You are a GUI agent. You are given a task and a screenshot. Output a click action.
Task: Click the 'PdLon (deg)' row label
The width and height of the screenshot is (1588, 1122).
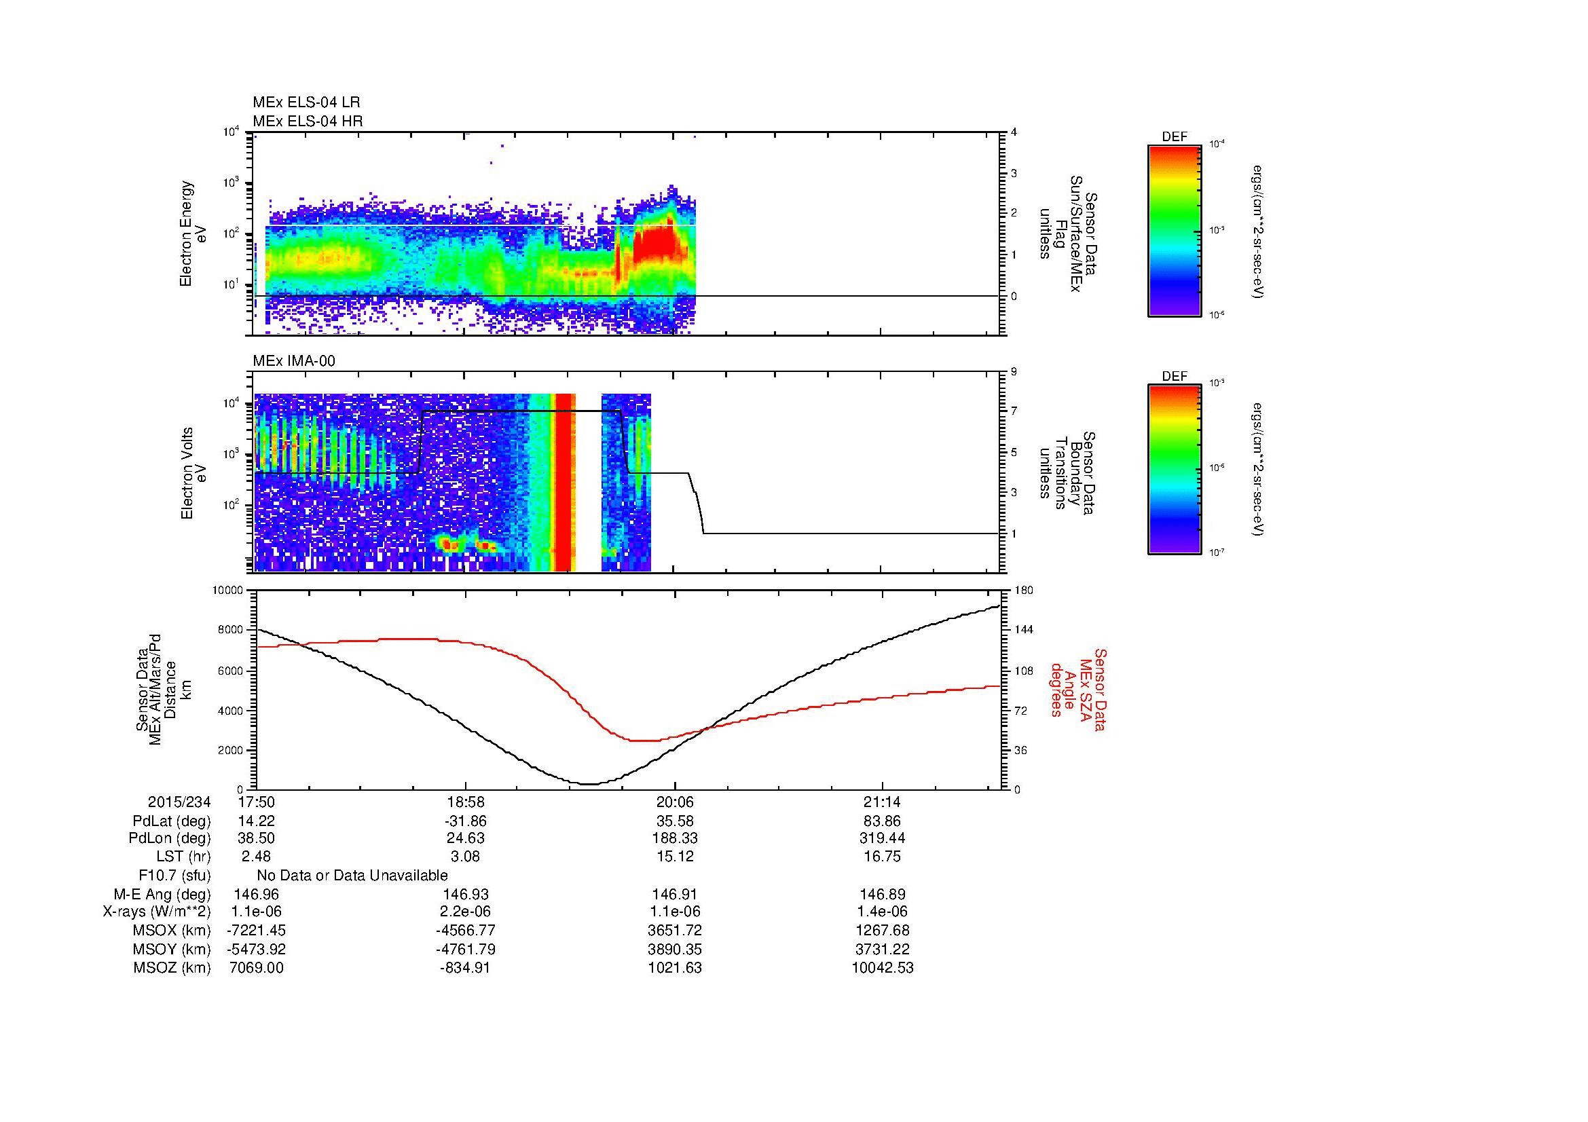[x=170, y=838]
